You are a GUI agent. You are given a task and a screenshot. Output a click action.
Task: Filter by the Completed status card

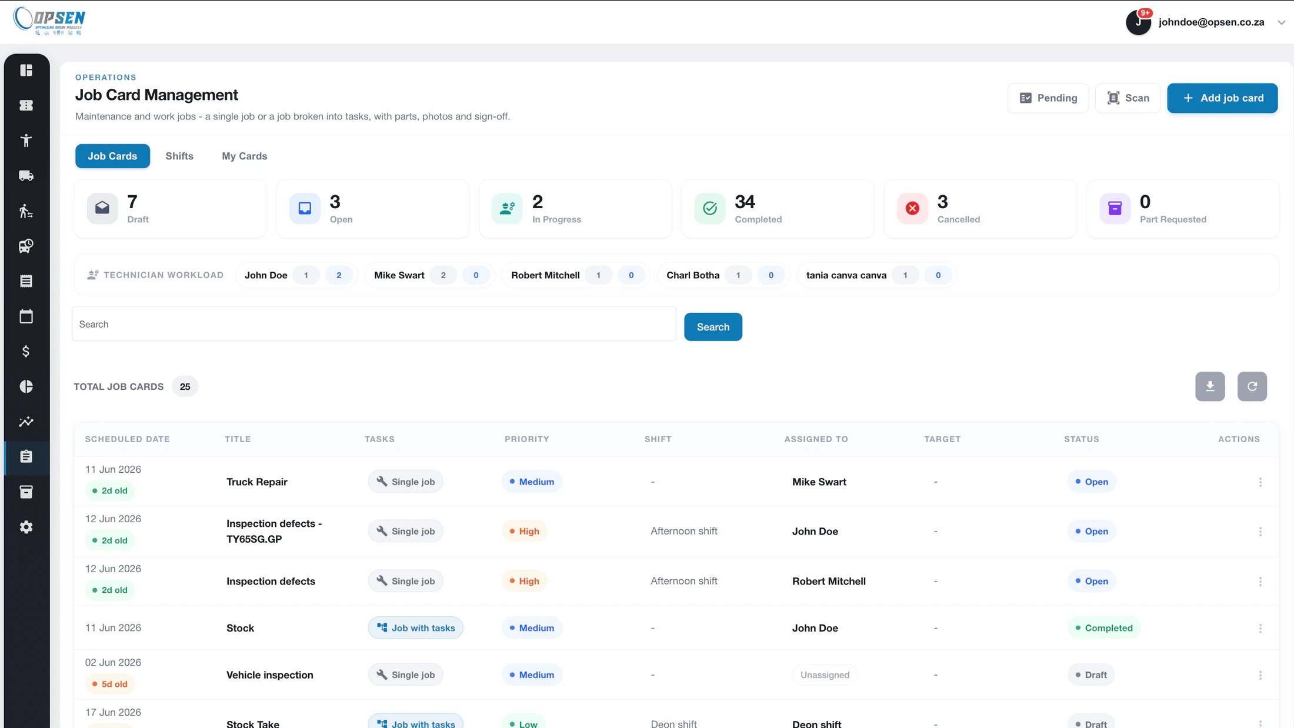pos(778,209)
